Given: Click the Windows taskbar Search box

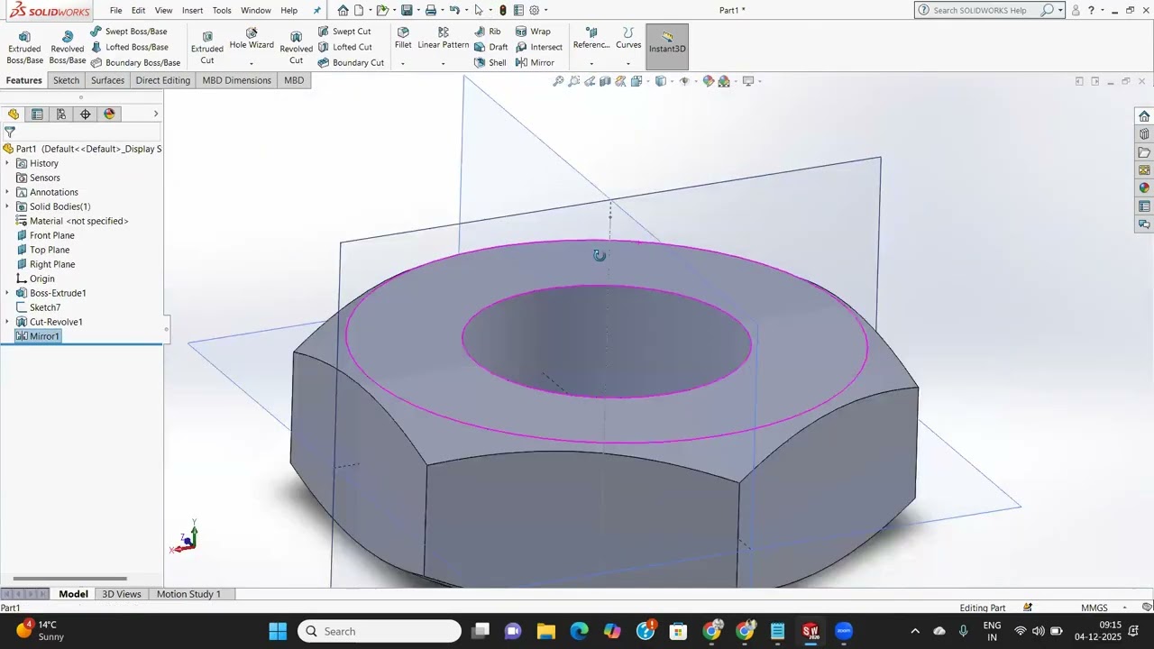Looking at the screenshot, I should click(380, 631).
